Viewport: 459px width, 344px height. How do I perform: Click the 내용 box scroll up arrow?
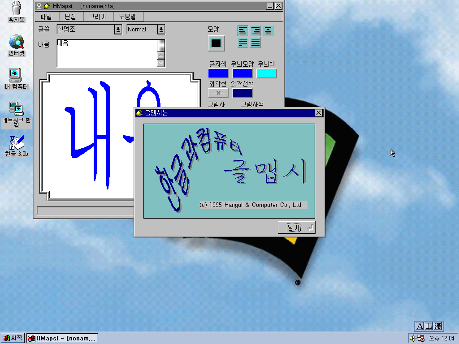click(x=161, y=55)
